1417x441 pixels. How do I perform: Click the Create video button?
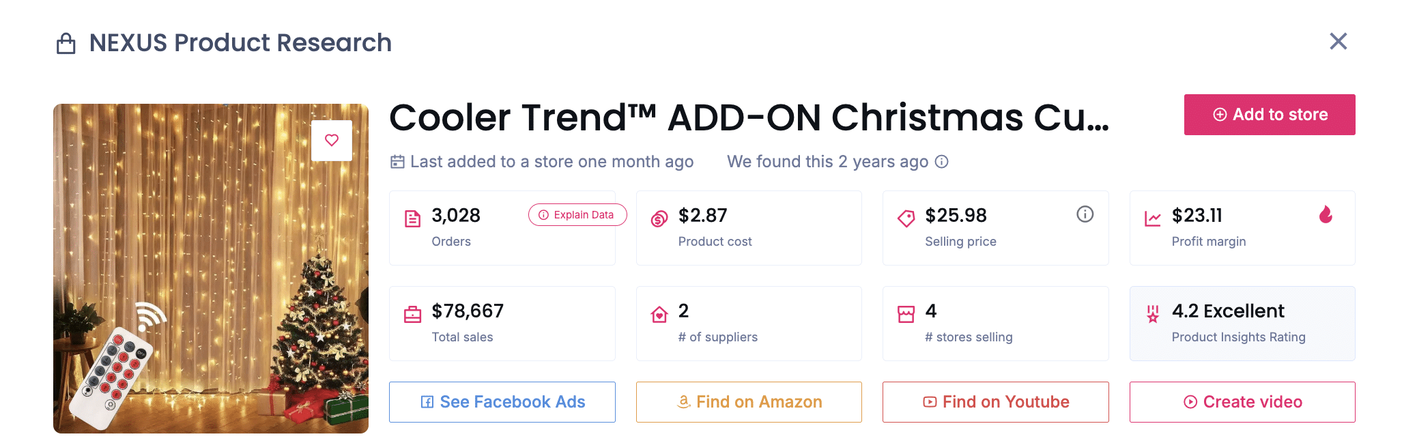point(1242,402)
